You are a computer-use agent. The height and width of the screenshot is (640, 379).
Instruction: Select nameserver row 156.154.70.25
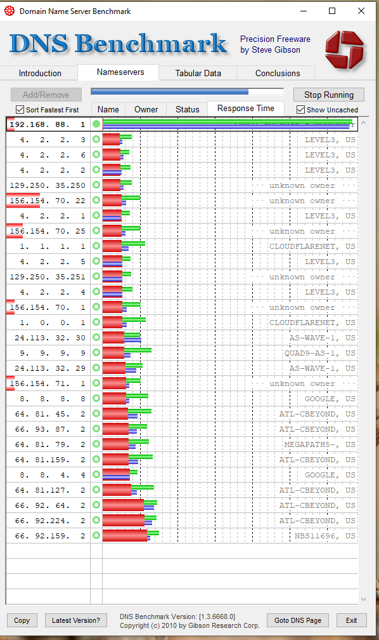(x=182, y=231)
